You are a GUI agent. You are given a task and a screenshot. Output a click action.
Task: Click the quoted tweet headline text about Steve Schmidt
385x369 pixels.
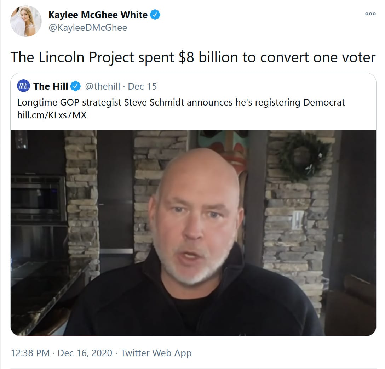[181, 102]
